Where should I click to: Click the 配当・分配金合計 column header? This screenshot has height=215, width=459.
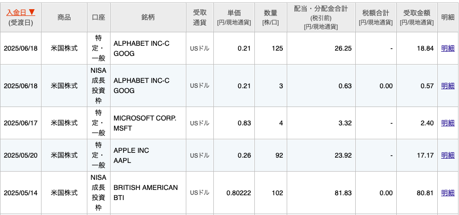coord(321,17)
